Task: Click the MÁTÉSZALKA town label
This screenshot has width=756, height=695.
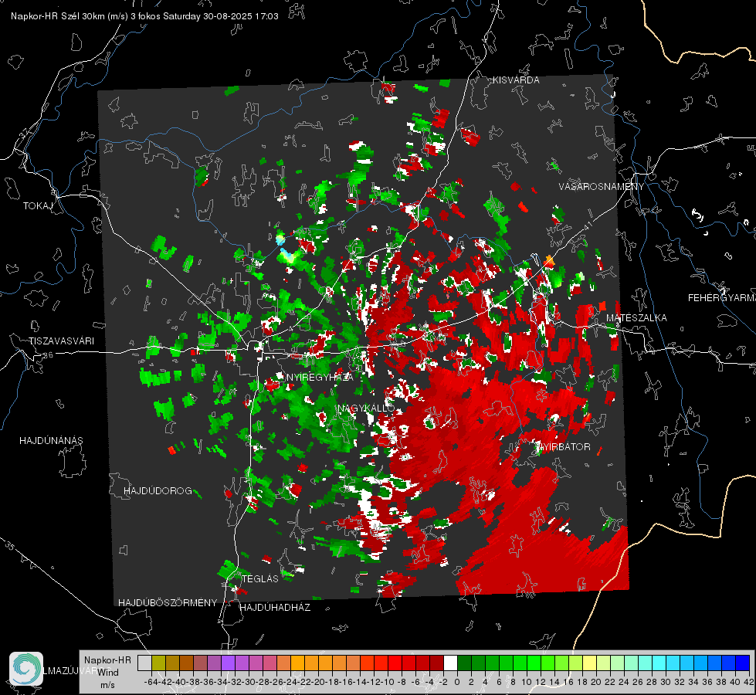Action: 636,318
